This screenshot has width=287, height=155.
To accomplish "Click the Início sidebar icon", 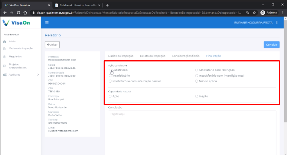I will tap(5, 41).
